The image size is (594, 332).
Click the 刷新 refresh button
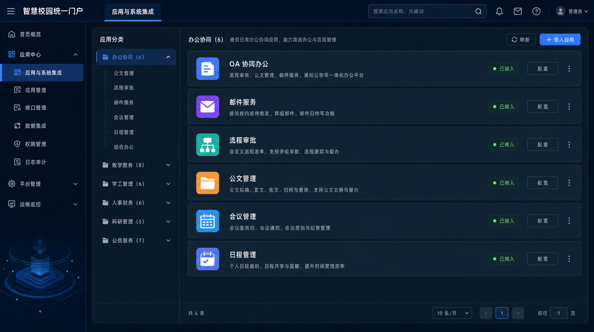click(521, 39)
